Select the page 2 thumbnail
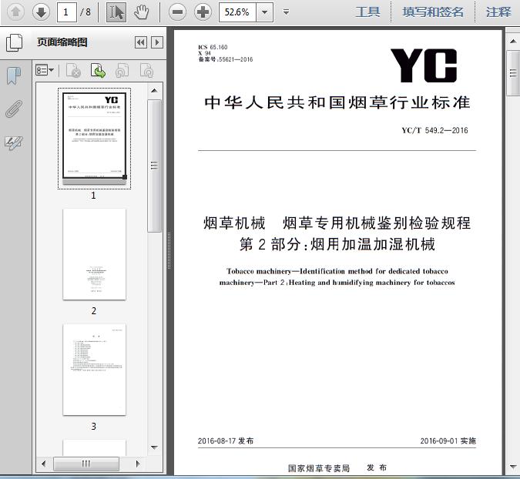The image size is (520, 479). [x=94, y=254]
